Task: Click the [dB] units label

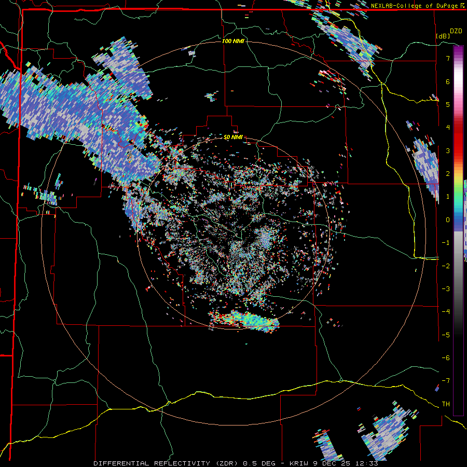Action: 443,36
